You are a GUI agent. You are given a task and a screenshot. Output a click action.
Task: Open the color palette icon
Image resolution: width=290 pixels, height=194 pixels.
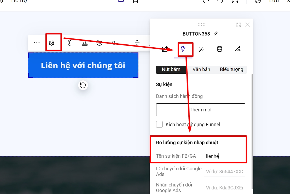pos(99,43)
